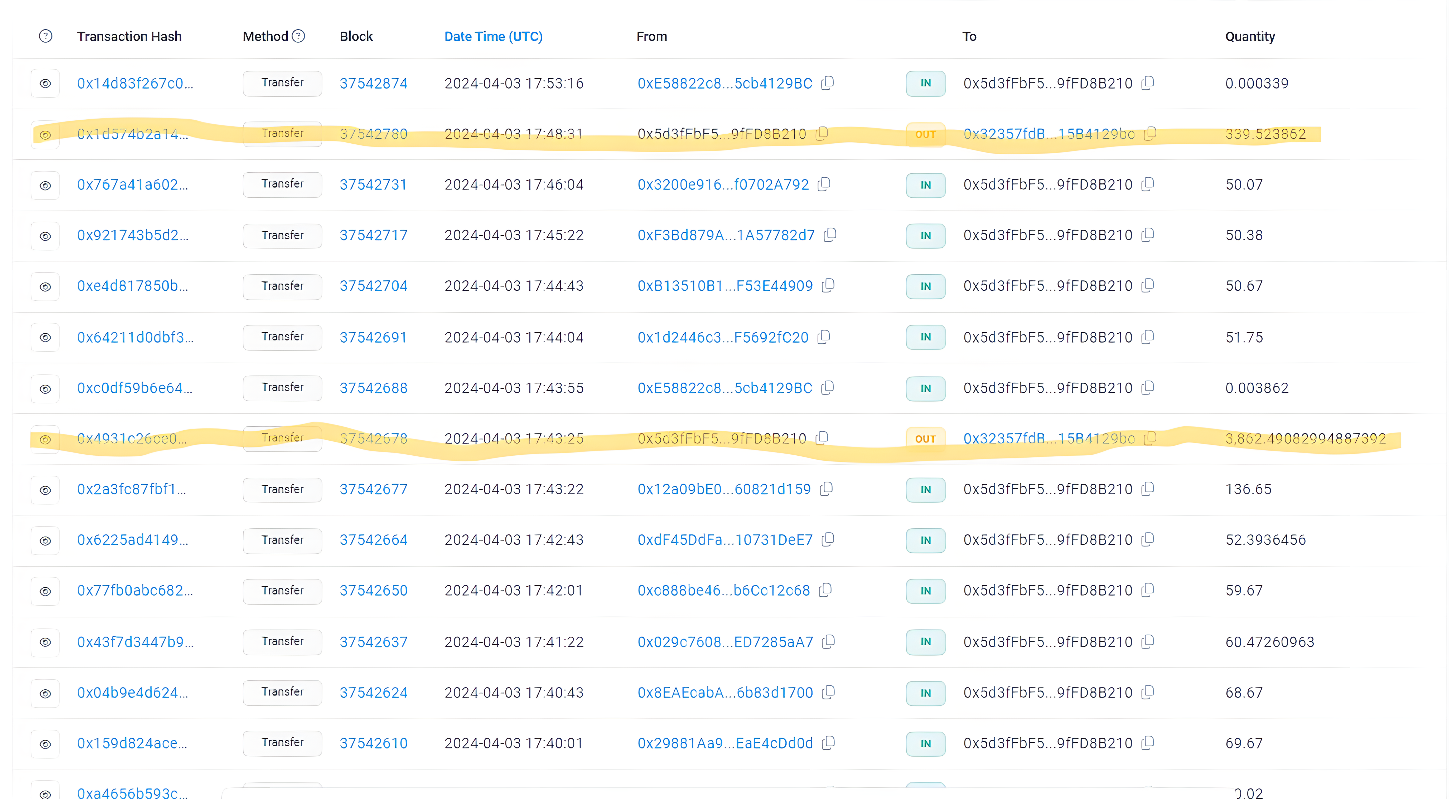
Task: Copy From address 0x12a09bE0...60821d159
Action: [x=826, y=489]
